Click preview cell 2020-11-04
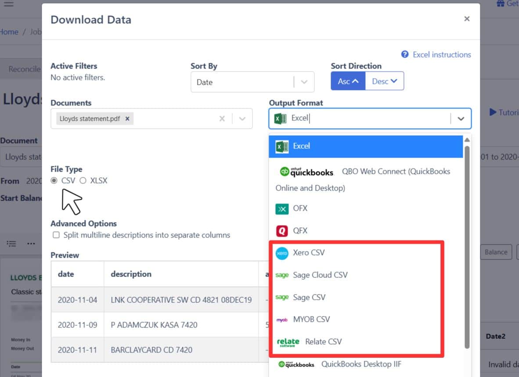The width and height of the screenshot is (519, 377). (77, 300)
